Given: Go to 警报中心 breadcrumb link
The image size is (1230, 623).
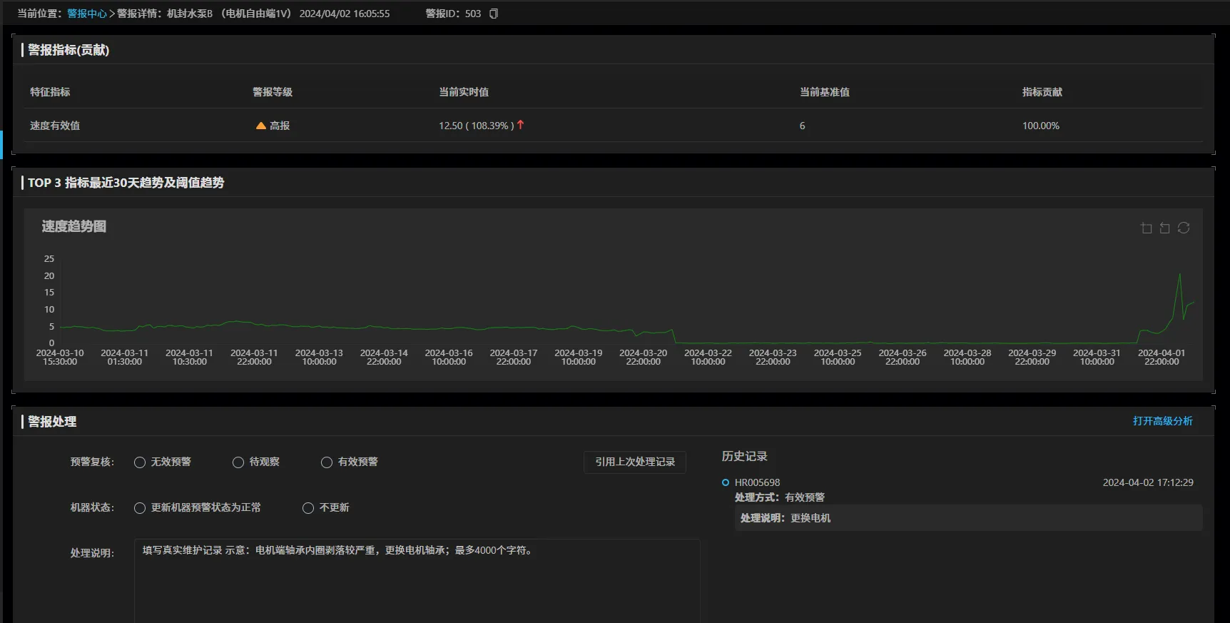Looking at the screenshot, I should [x=86, y=14].
